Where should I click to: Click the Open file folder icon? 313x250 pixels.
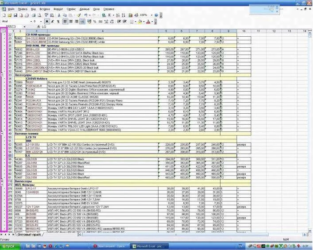pos(10,15)
